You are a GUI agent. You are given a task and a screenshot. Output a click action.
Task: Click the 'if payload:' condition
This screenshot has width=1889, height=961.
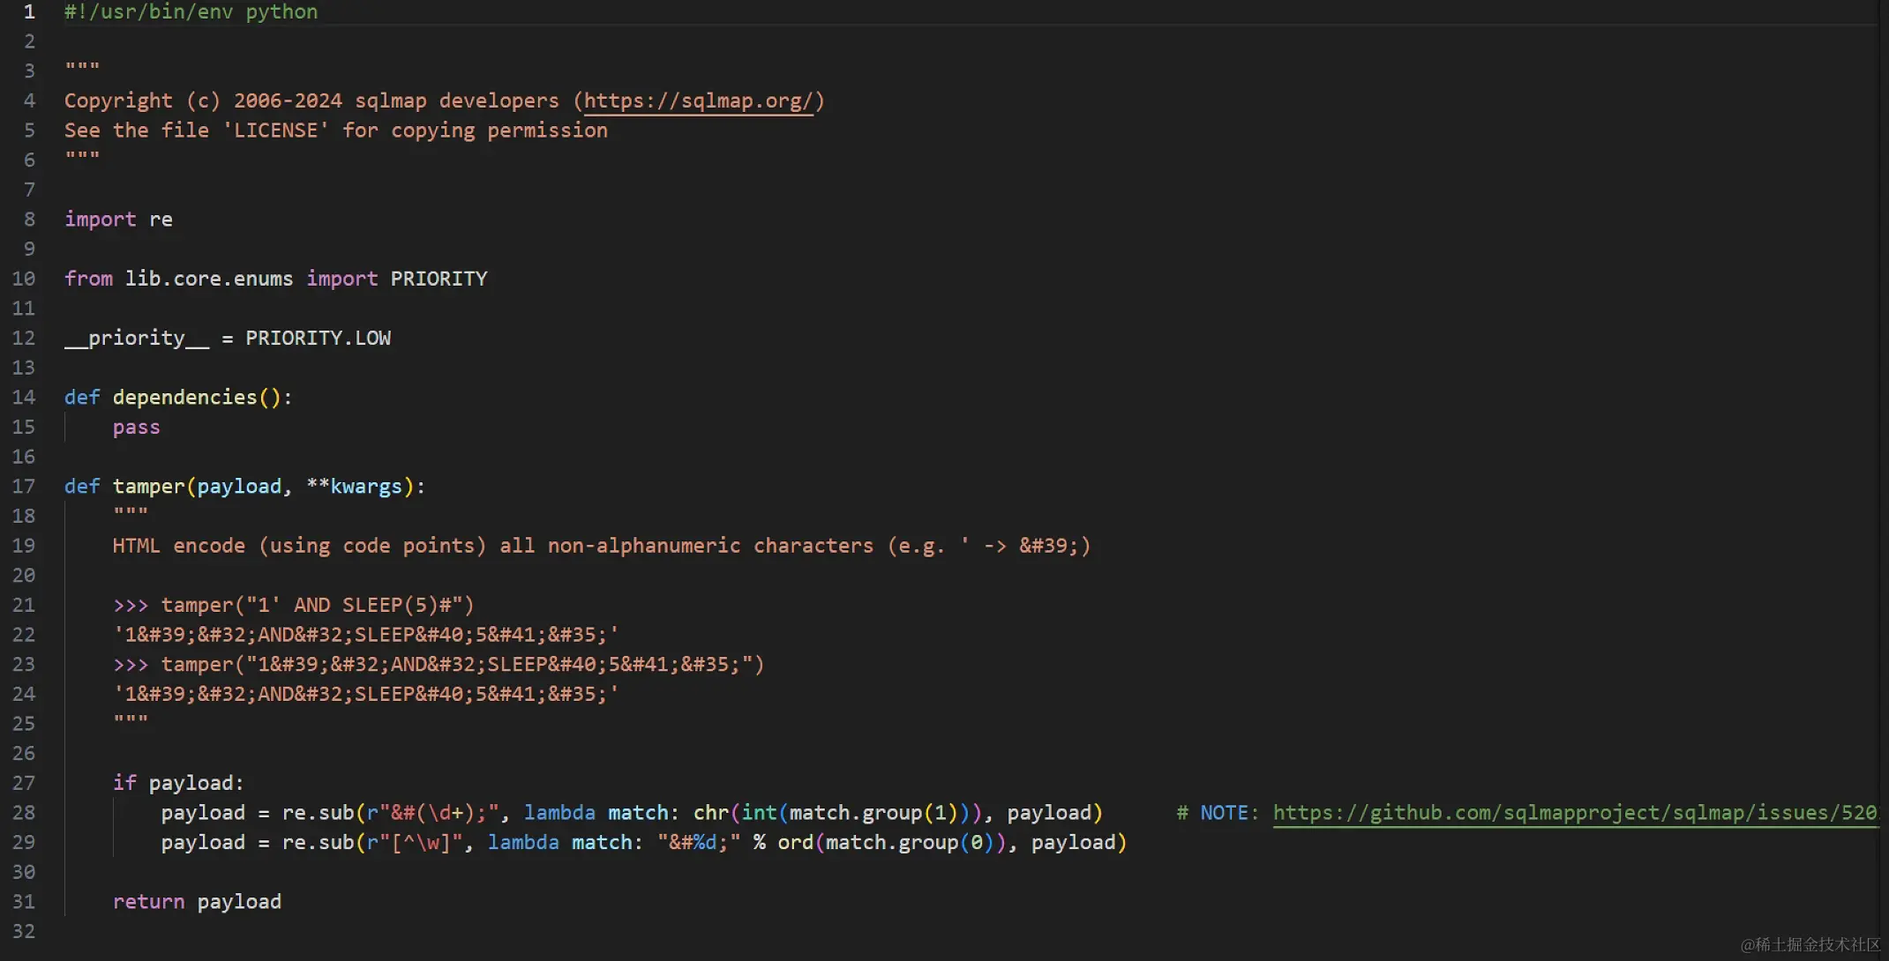point(177,782)
